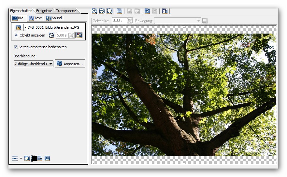Click the tree image in preview

click(184, 95)
